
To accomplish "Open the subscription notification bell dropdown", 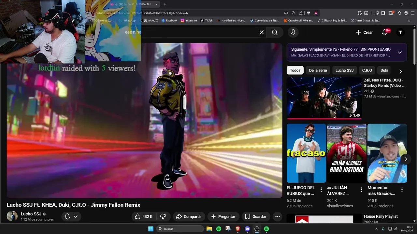I will [71, 216].
